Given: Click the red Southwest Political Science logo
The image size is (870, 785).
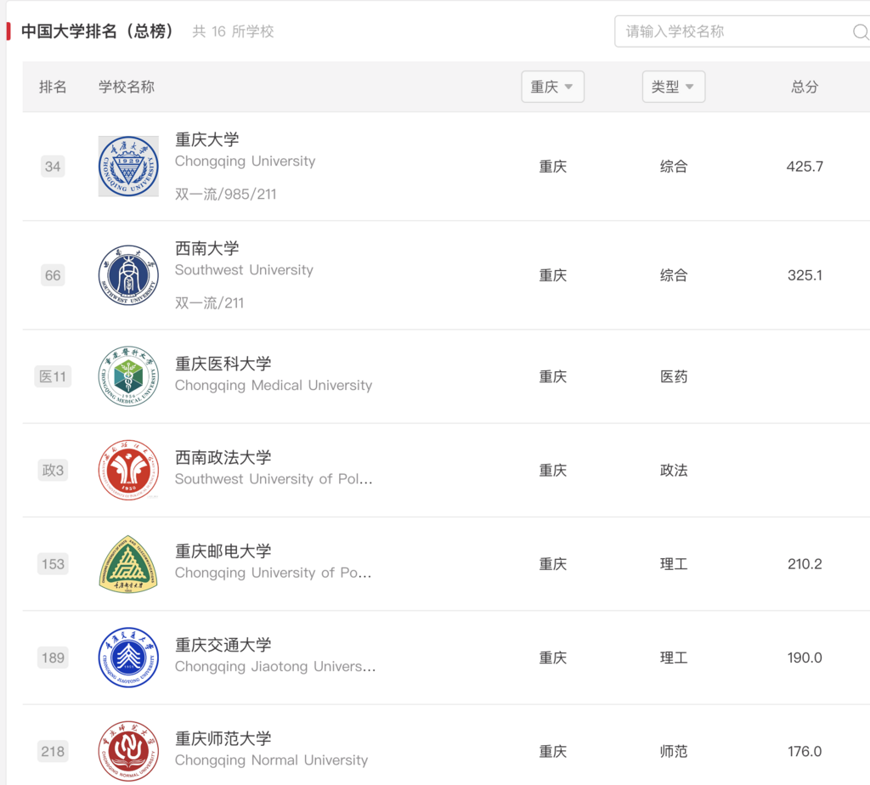Looking at the screenshot, I should coord(128,470).
